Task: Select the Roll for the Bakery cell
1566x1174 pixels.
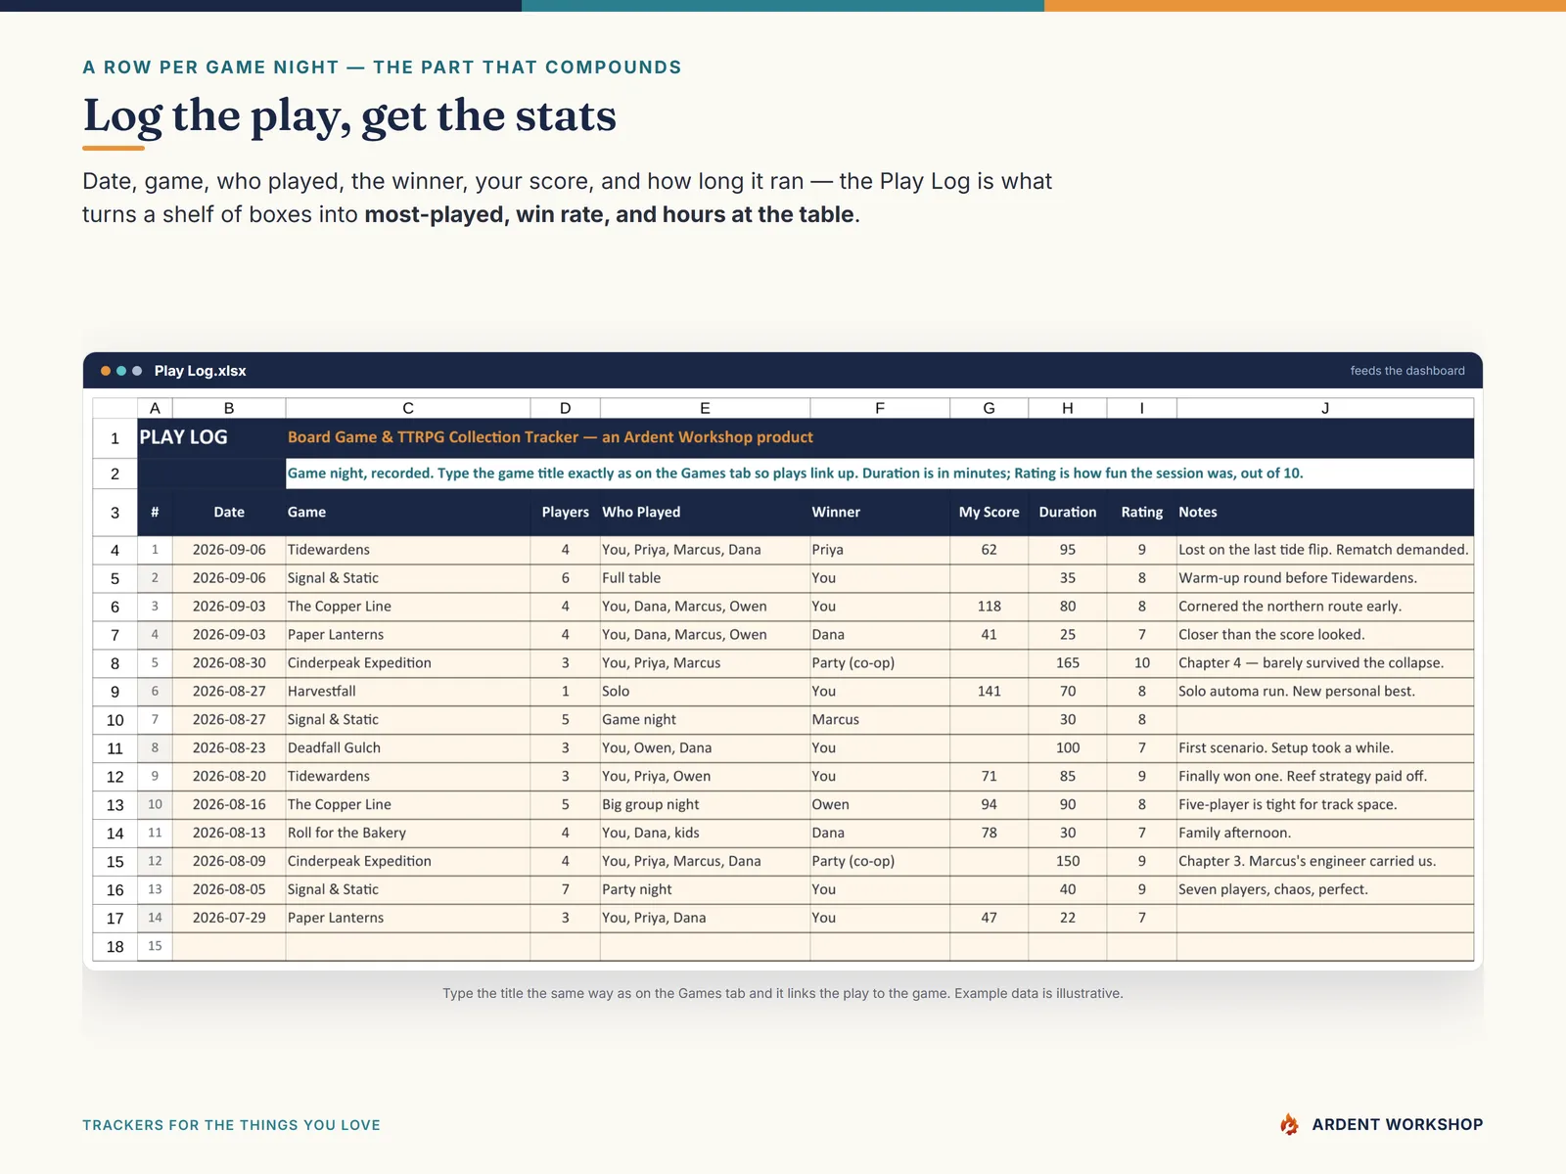Action: tap(408, 833)
